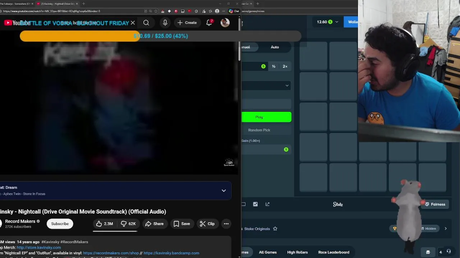The height and width of the screenshot is (258, 460).
Task: Switch to High Rollers tab
Action: pyautogui.click(x=297, y=252)
